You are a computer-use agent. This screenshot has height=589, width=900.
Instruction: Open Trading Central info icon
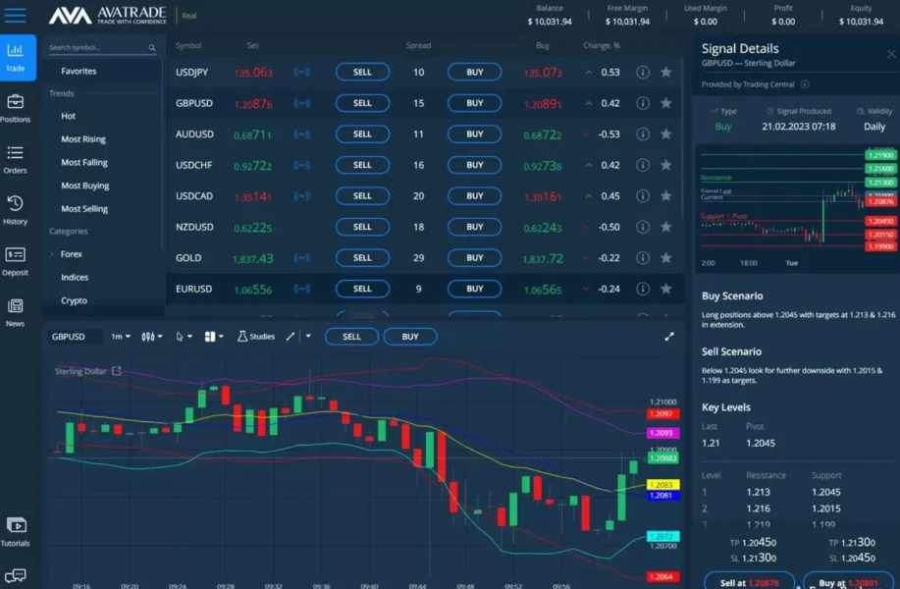[805, 84]
